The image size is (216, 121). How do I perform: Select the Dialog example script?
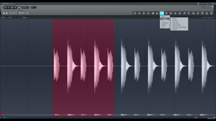(x=179, y=18)
